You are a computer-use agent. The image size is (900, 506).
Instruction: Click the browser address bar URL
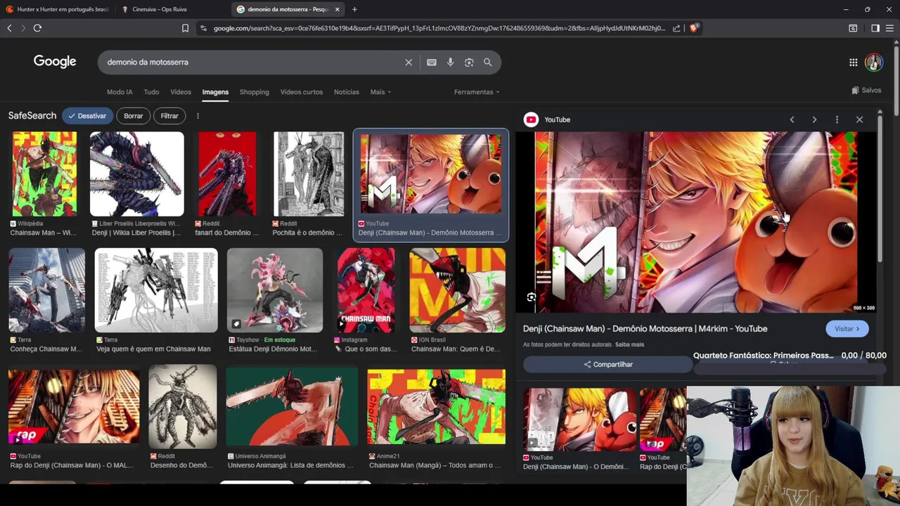439,28
